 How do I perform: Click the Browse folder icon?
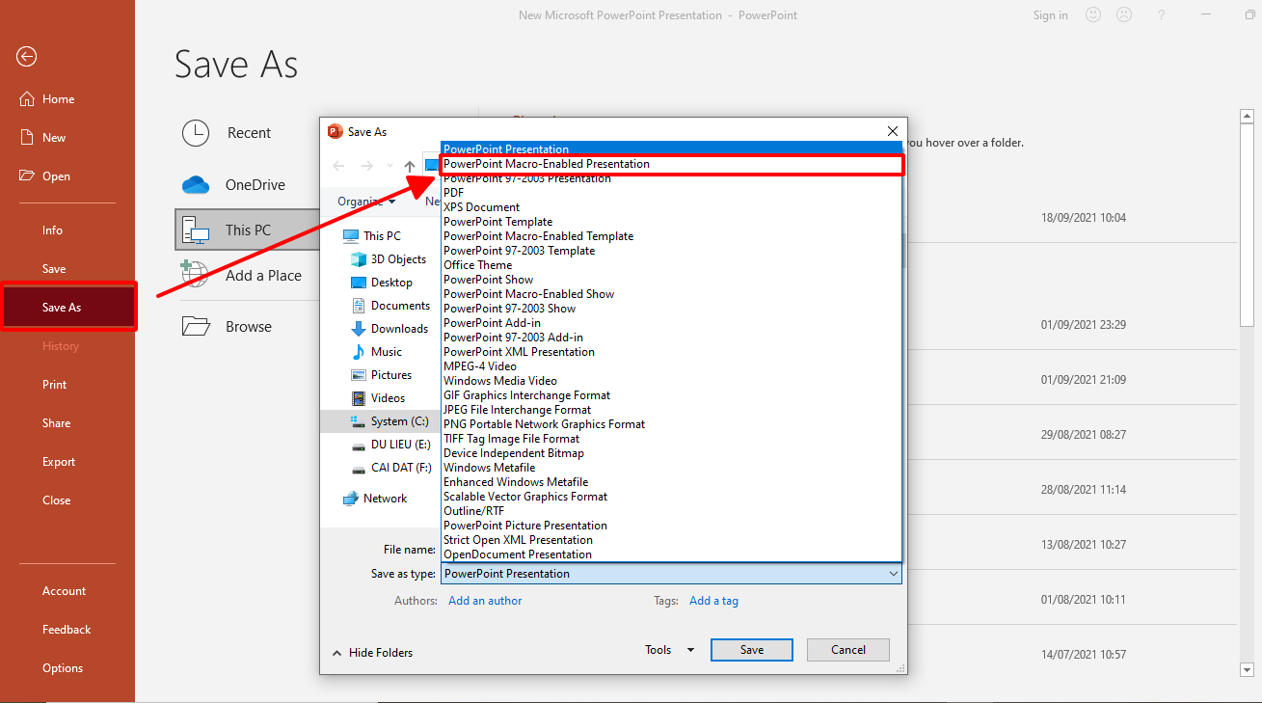pyautogui.click(x=196, y=326)
